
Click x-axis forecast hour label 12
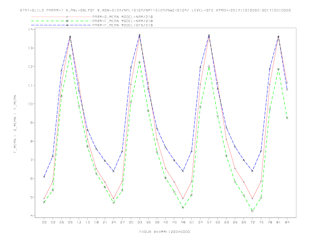79,222
